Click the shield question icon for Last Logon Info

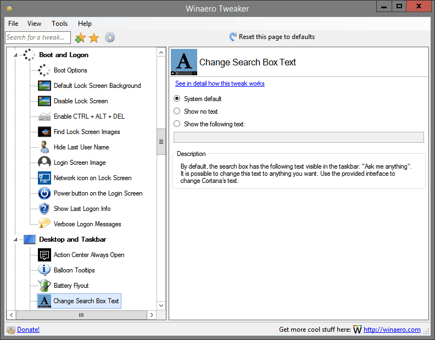44,209
